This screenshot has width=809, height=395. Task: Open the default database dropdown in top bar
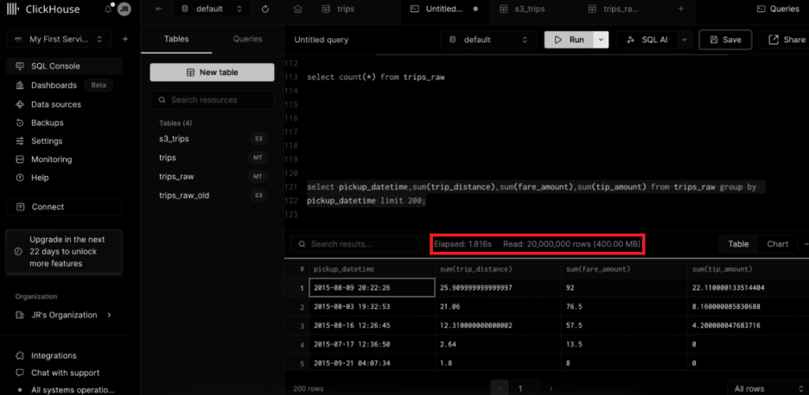click(212, 9)
